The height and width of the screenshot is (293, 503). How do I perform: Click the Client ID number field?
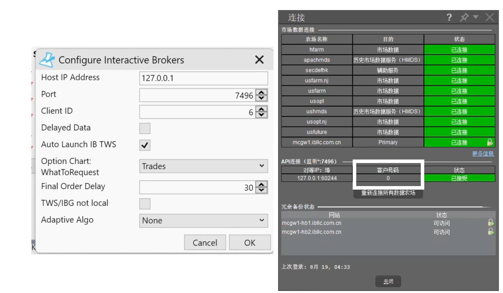click(x=197, y=112)
